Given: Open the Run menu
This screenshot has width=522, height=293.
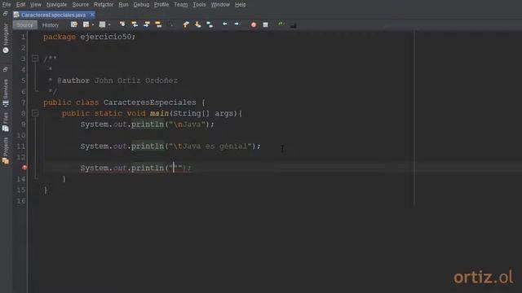Looking at the screenshot, I should [123, 5].
